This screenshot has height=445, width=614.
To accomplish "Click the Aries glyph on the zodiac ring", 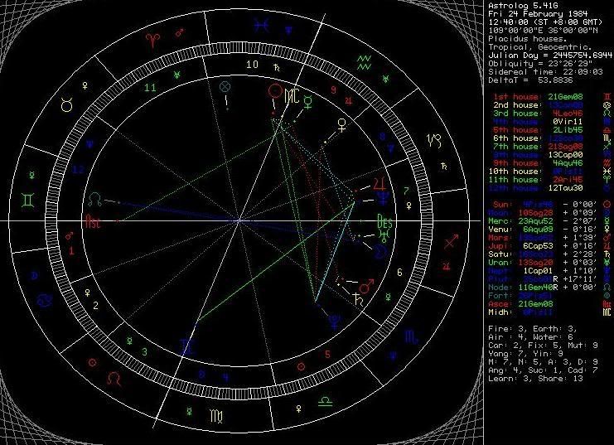I will 152,38.
